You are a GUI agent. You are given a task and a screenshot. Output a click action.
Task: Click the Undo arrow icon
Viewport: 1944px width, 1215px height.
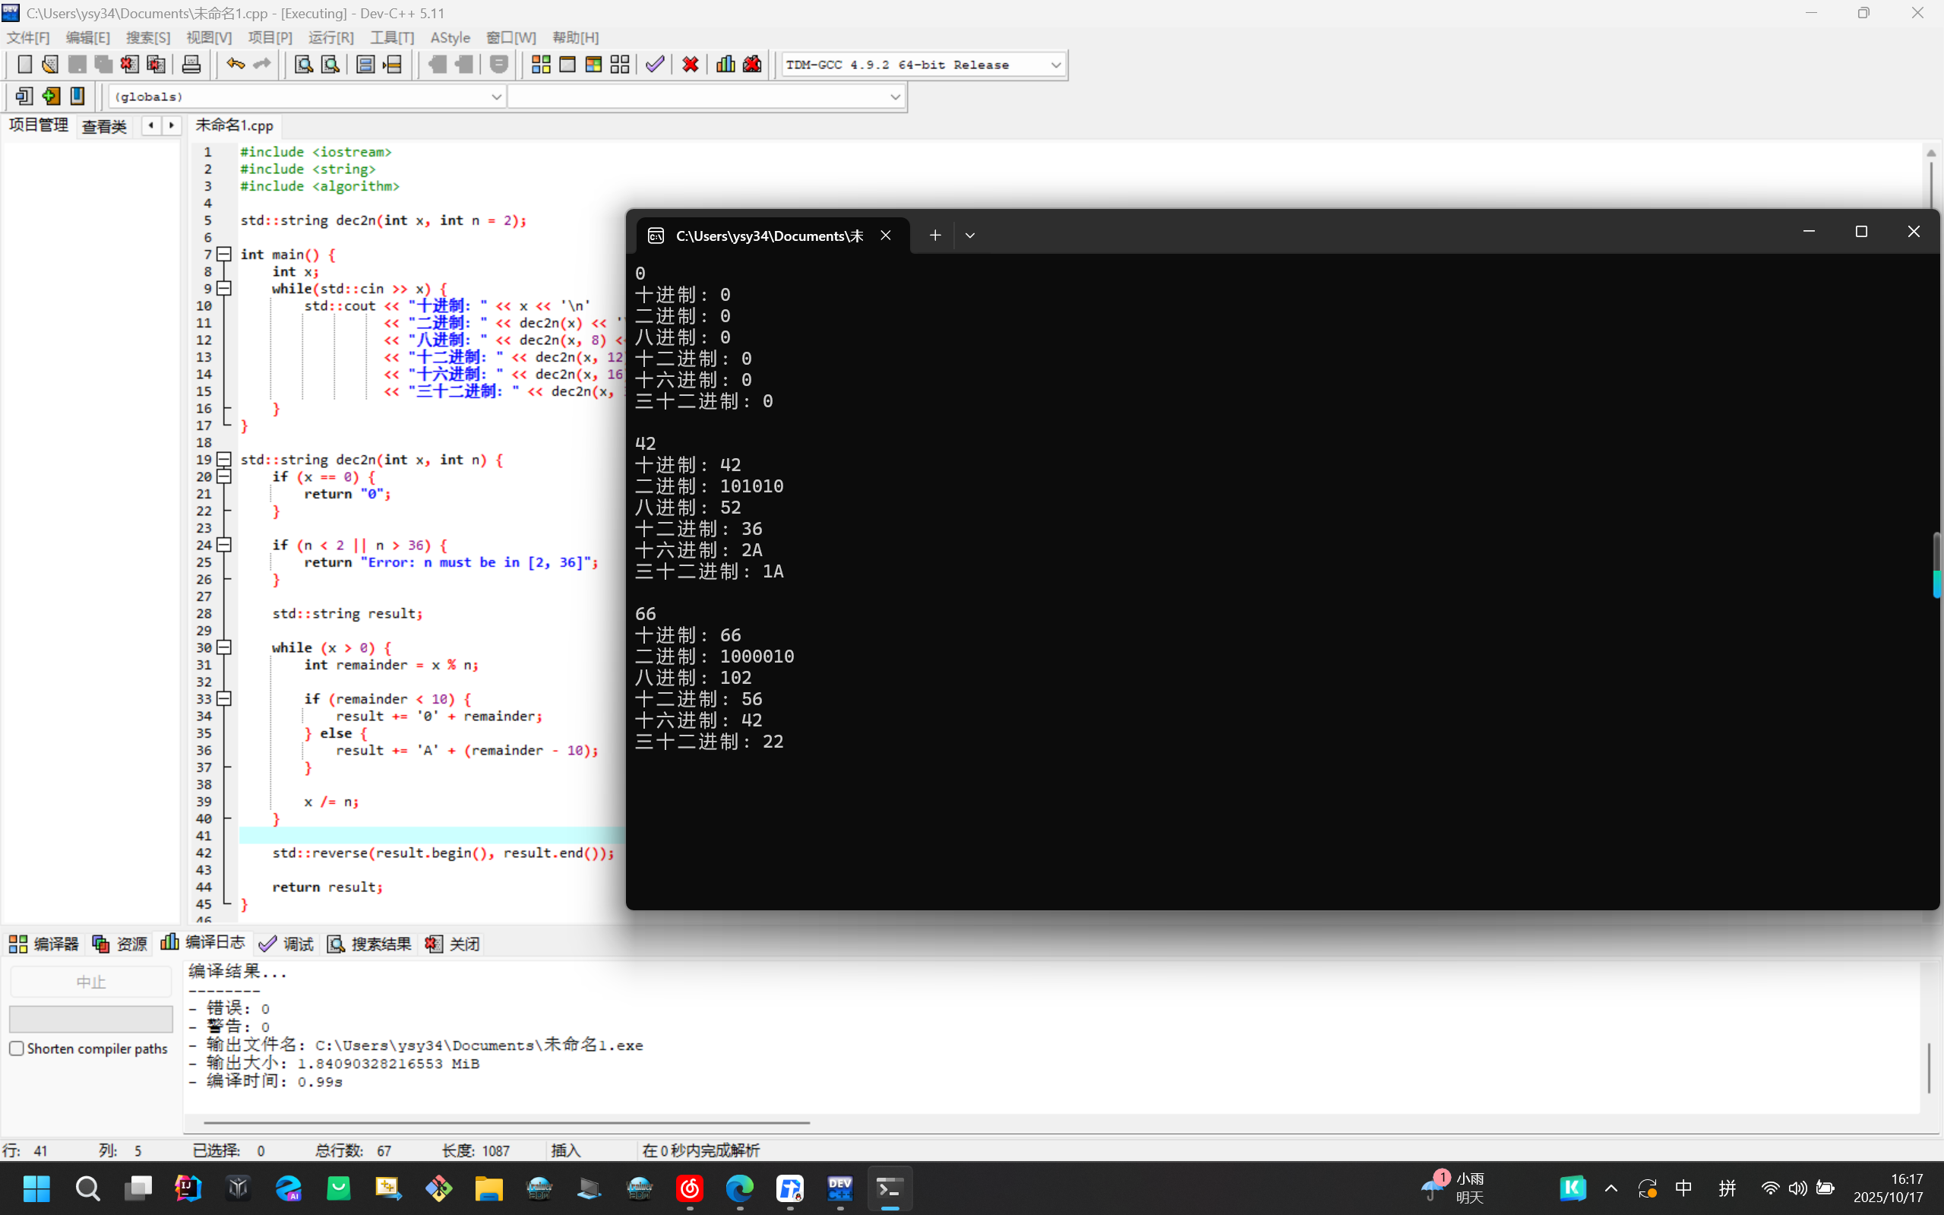coord(235,65)
